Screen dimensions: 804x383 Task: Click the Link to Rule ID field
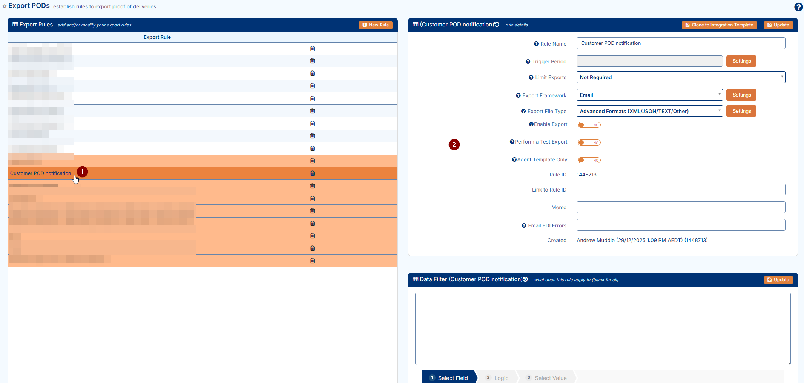pyautogui.click(x=681, y=190)
